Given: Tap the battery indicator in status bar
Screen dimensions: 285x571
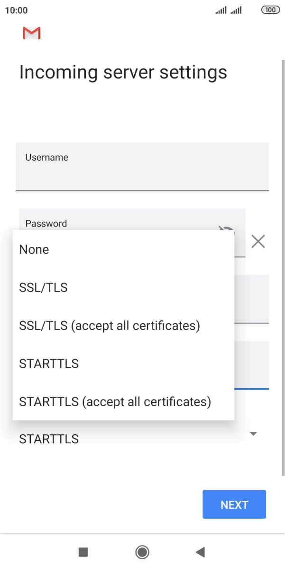Looking at the screenshot, I should [x=270, y=10].
